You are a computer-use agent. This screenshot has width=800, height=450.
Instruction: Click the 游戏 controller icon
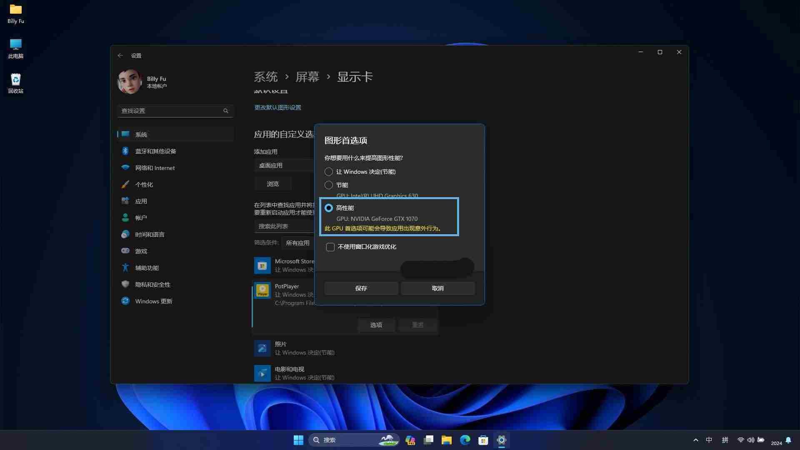click(x=125, y=251)
